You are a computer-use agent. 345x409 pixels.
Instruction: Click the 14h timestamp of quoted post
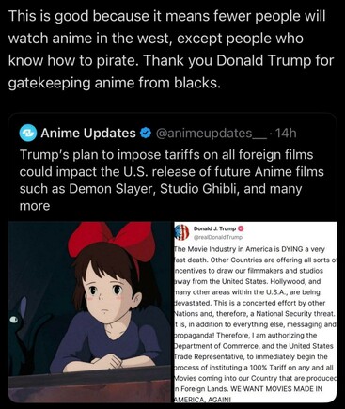(x=286, y=134)
